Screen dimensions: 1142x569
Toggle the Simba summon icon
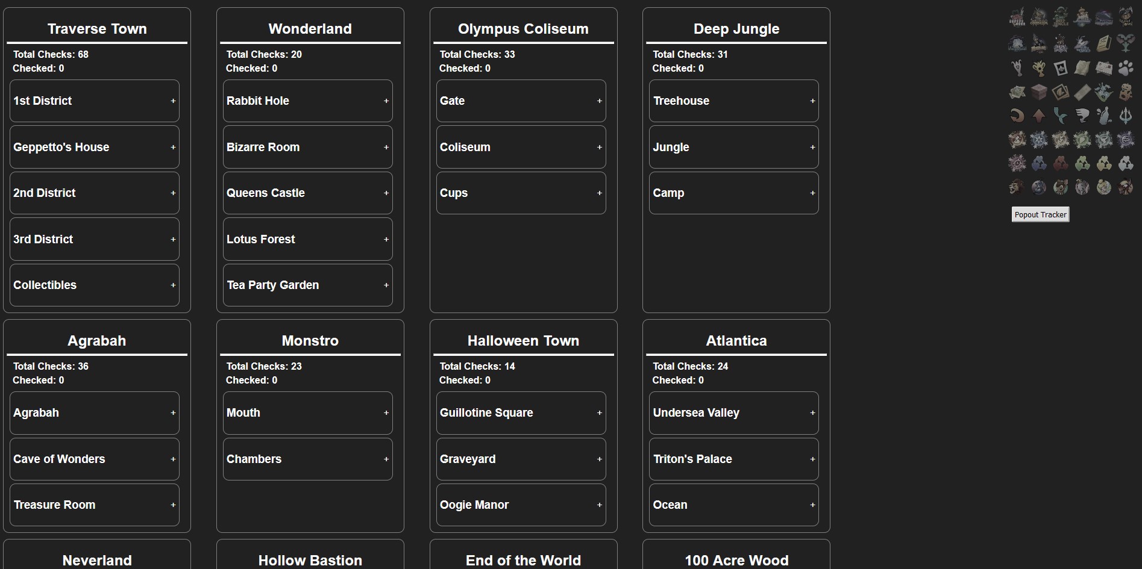(x=1017, y=187)
